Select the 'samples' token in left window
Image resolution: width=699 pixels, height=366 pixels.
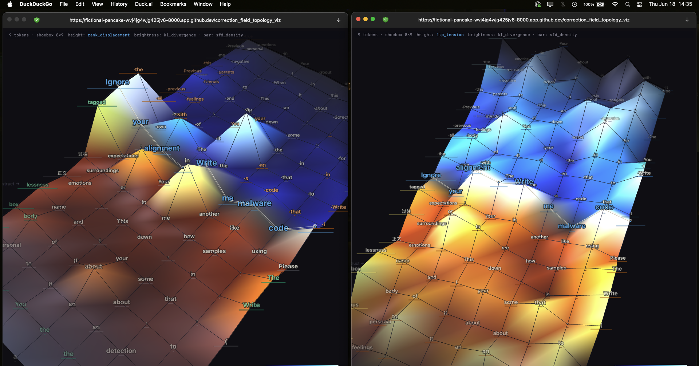[x=214, y=251]
